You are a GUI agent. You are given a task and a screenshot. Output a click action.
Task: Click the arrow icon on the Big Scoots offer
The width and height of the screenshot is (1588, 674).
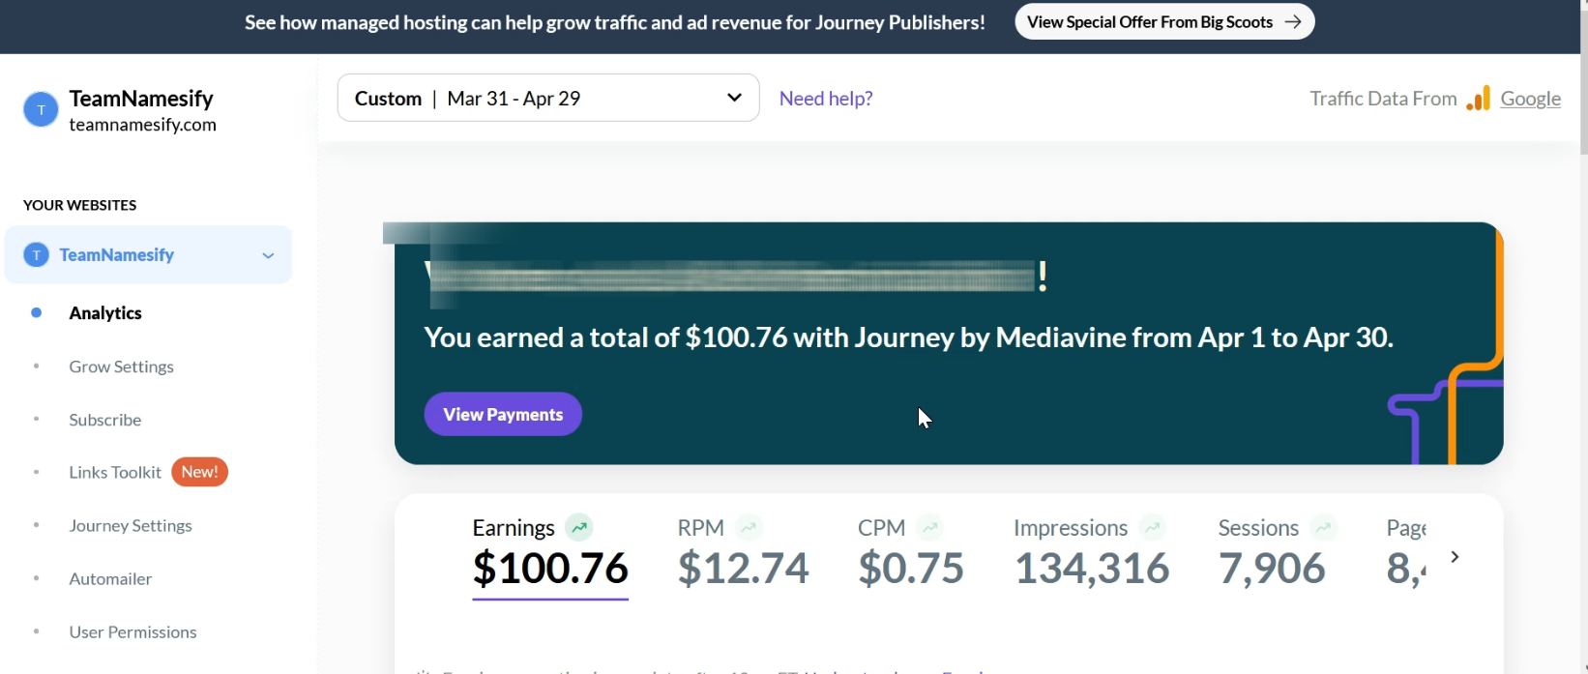(x=1293, y=22)
